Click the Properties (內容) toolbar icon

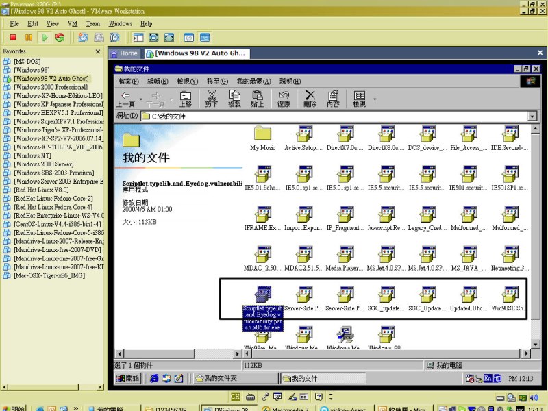(x=333, y=99)
